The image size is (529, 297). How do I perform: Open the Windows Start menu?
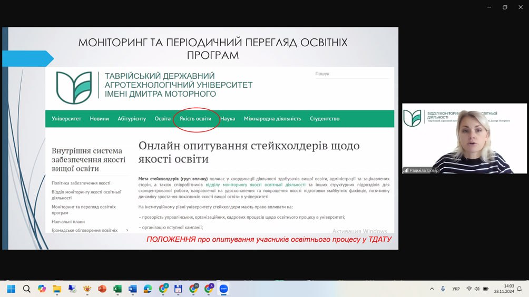tap(11, 289)
